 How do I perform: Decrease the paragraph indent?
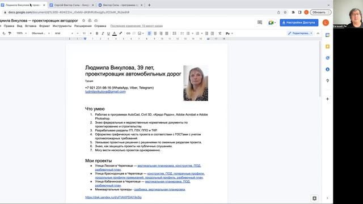pos(206,33)
